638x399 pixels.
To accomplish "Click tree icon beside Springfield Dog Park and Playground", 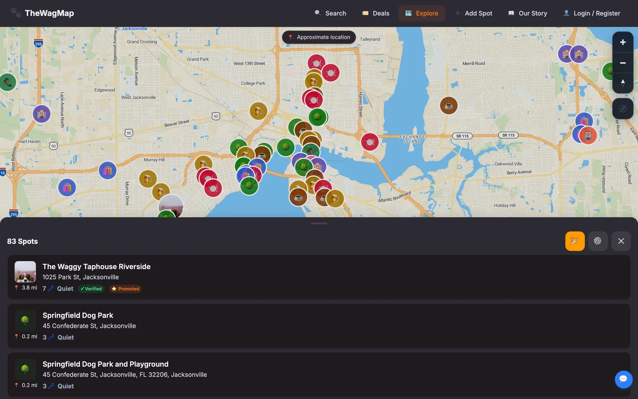I will pos(25,368).
